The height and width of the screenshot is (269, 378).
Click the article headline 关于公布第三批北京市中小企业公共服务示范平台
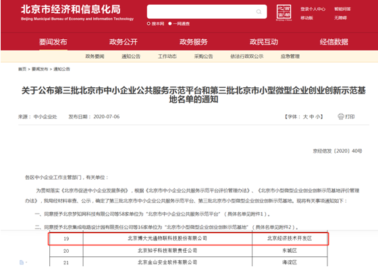pos(194,95)
